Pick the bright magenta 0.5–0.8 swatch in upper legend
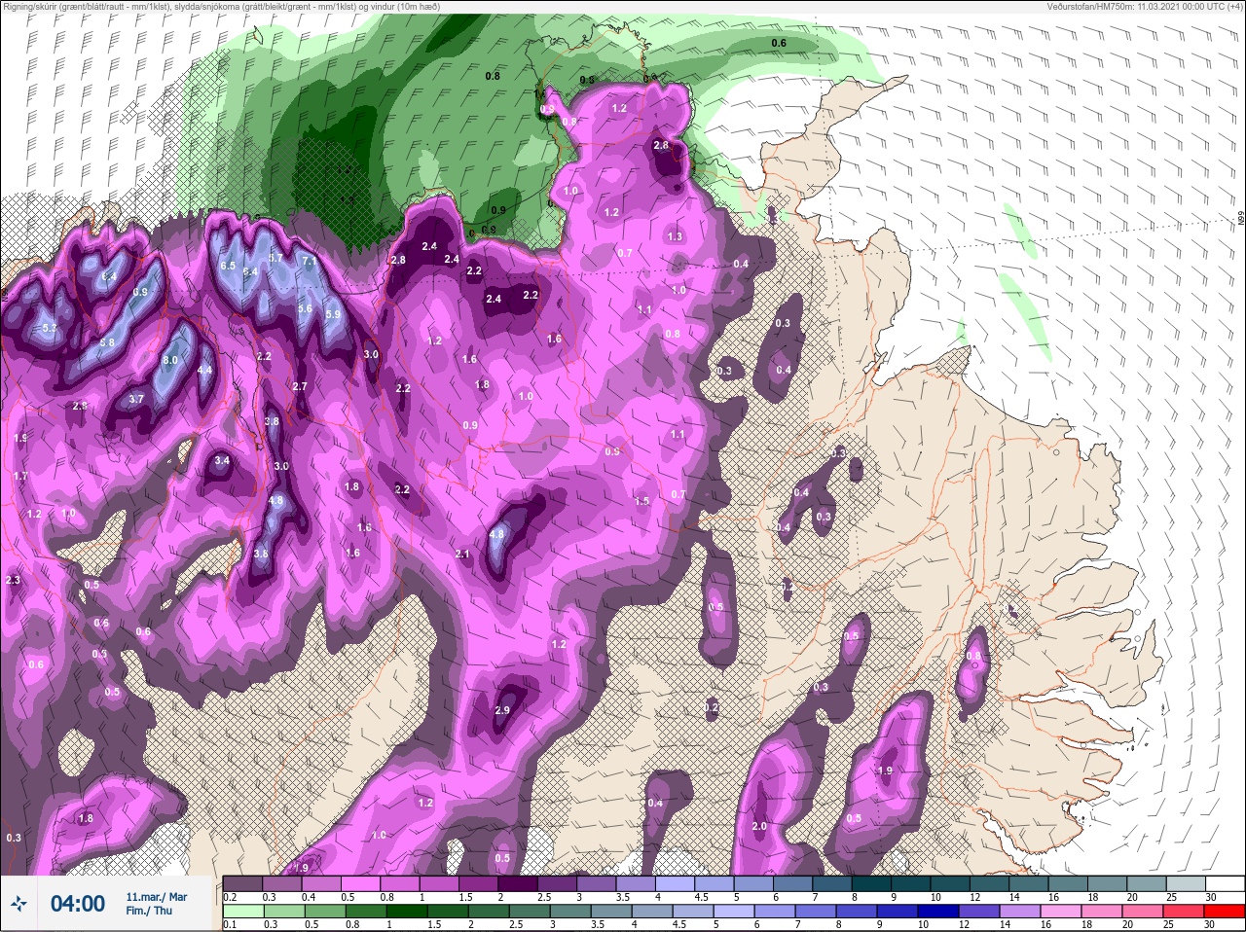 point(362,883)
